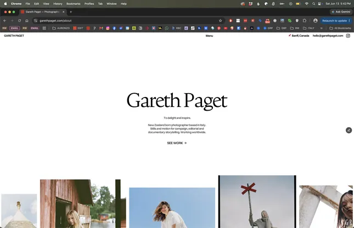Open the Pinterest bookmark icon
This screenshot has height=228, width=354.
[219, 28]
